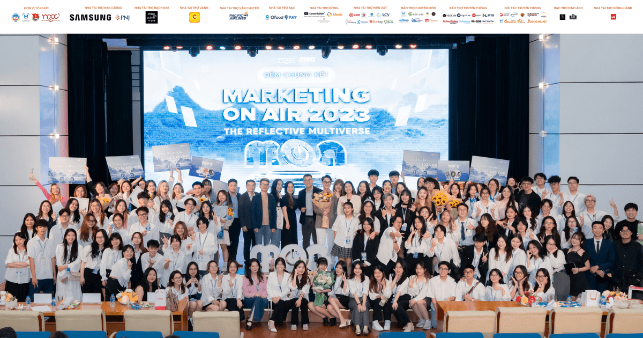Click 'THE REFLECTIVE MULTIVERSE' subtitle text
The width and height of the screenshot is (643, 338).
point(296,130)
